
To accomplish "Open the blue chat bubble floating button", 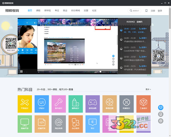I will coord(161,108).
